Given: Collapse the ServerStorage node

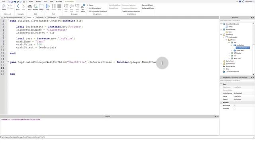Looking at the screenshot, I should (221, 29).
